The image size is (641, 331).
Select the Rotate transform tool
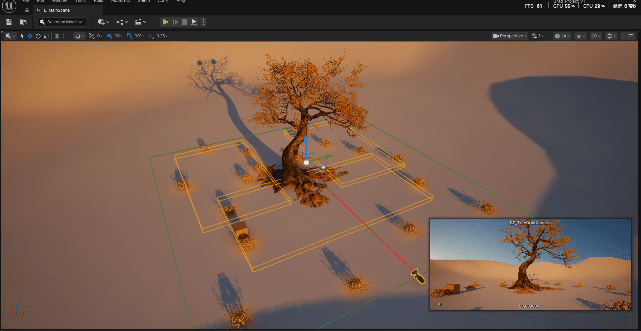(x=38, y=36)
